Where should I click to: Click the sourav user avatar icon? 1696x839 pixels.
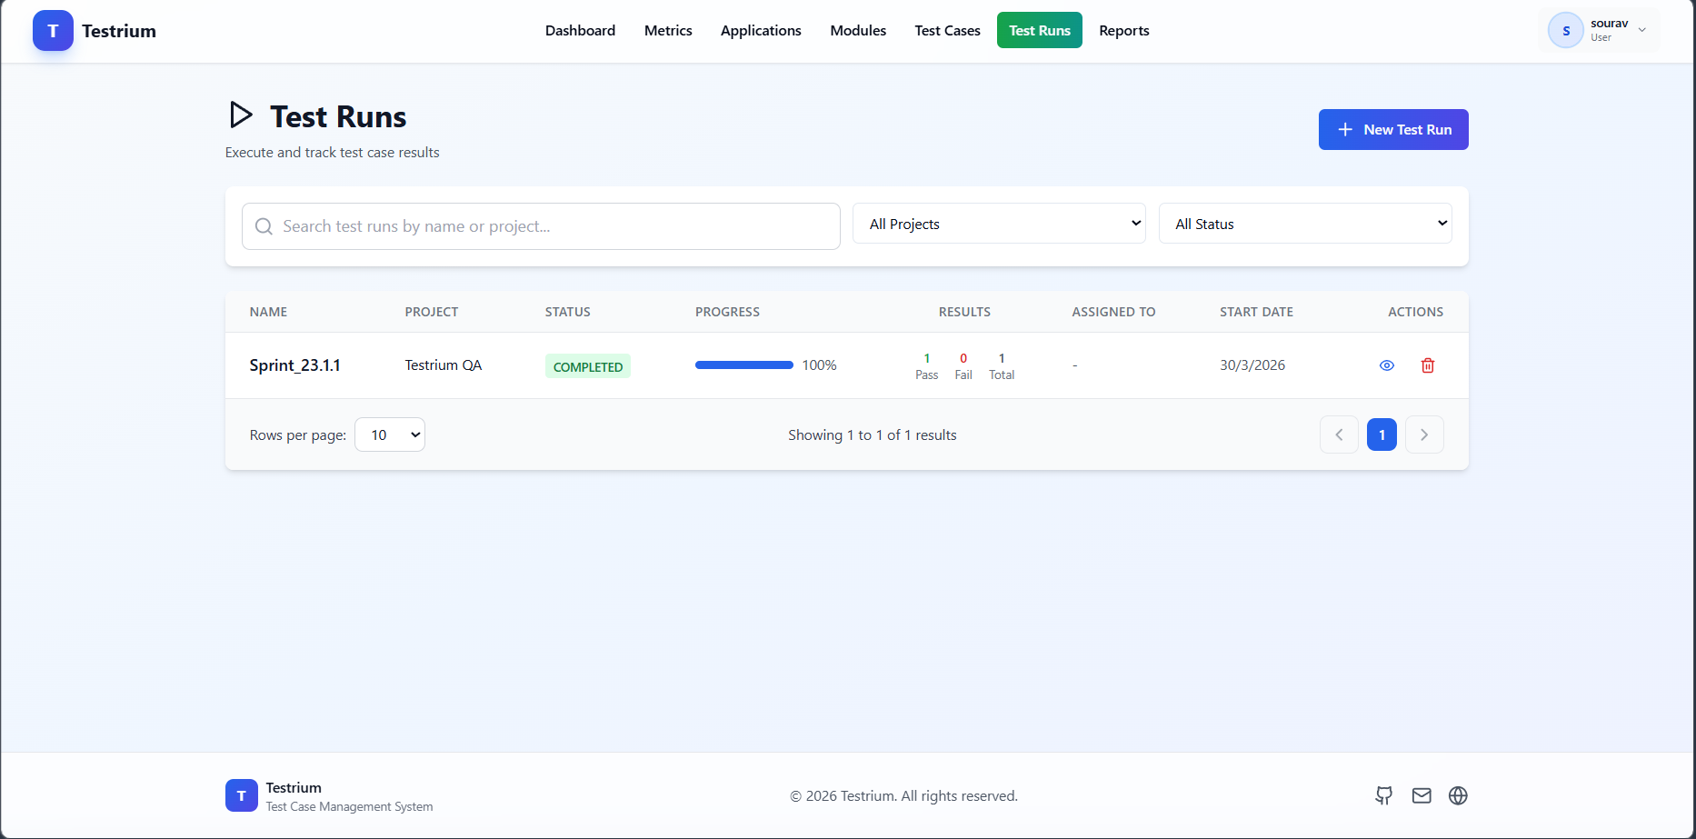(1565, 31)
